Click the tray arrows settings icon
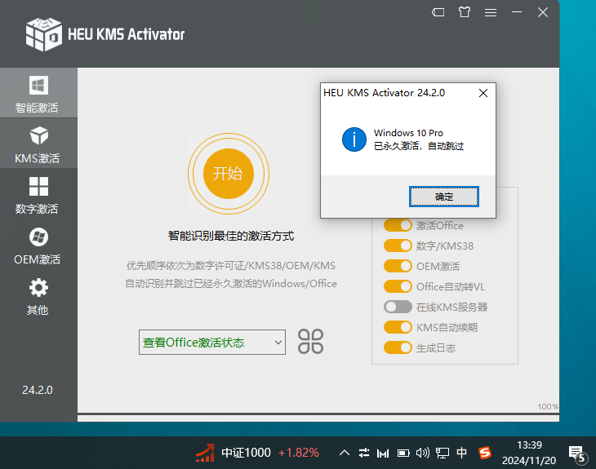The height and width of the screenshot is (469, 596). (364, 453)
